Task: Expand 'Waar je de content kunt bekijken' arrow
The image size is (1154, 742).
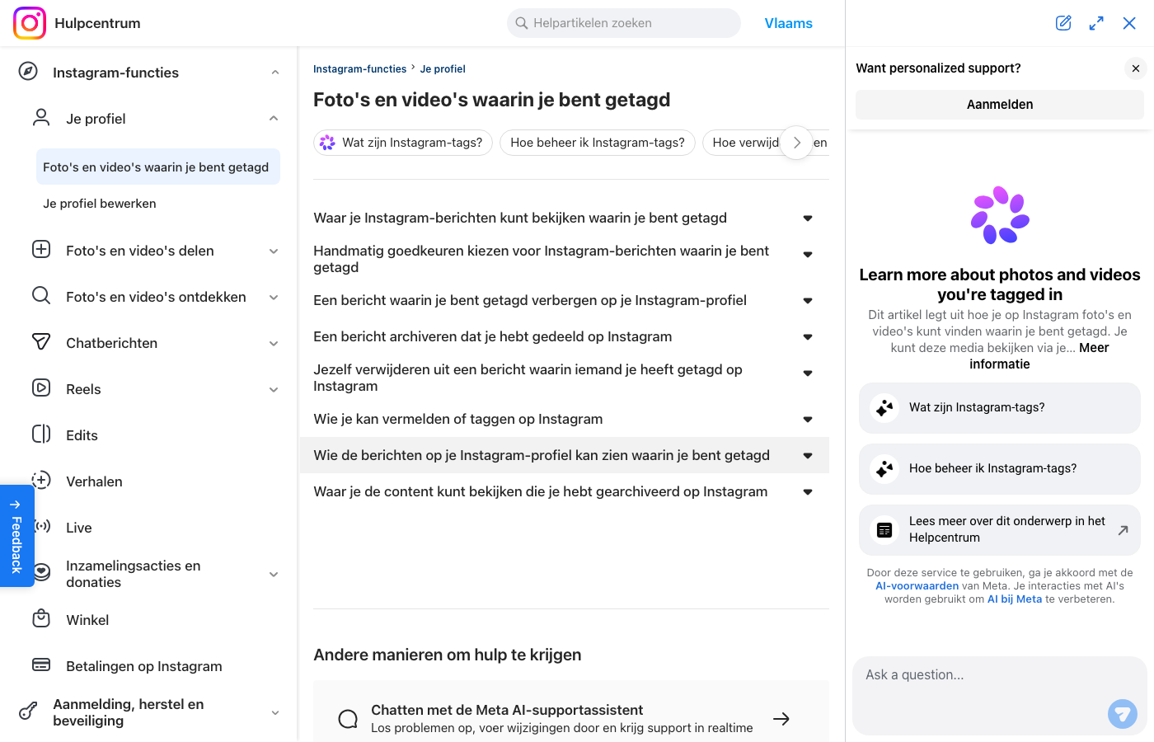Action: point(808,492)
